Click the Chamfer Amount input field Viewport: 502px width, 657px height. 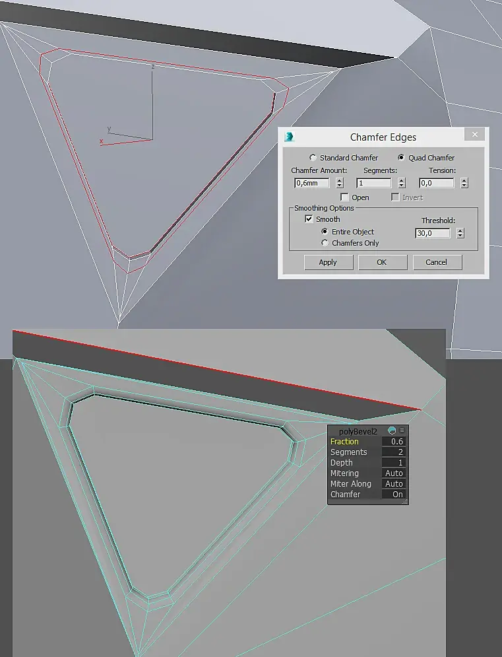click(x=312, y=183)
